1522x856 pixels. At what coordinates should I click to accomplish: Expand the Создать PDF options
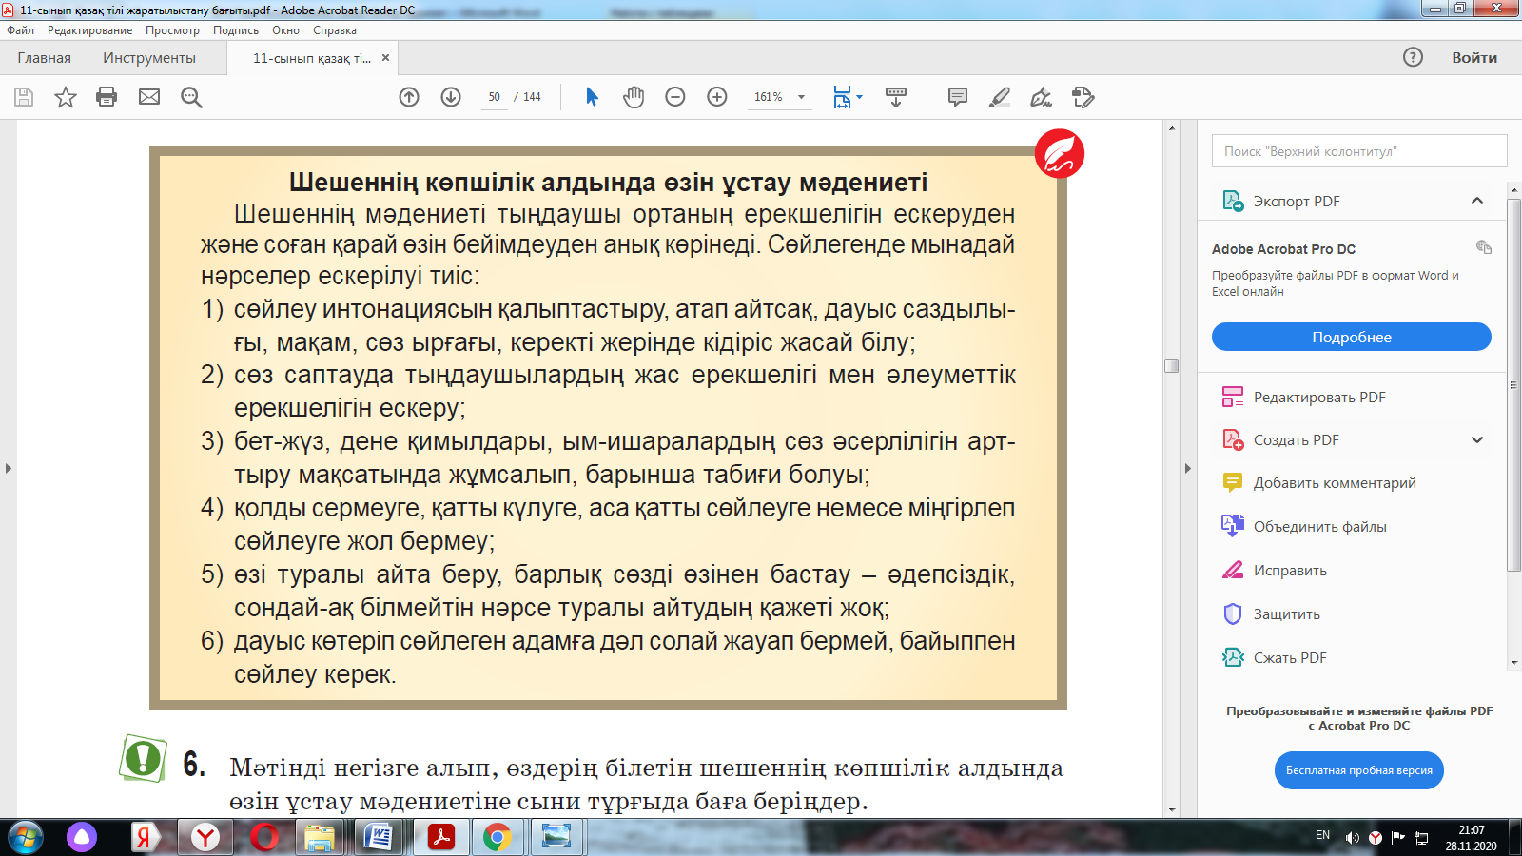pos(1476,440)
